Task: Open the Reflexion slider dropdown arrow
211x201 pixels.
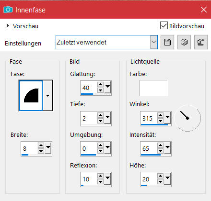Action: [x=107, y=179]
